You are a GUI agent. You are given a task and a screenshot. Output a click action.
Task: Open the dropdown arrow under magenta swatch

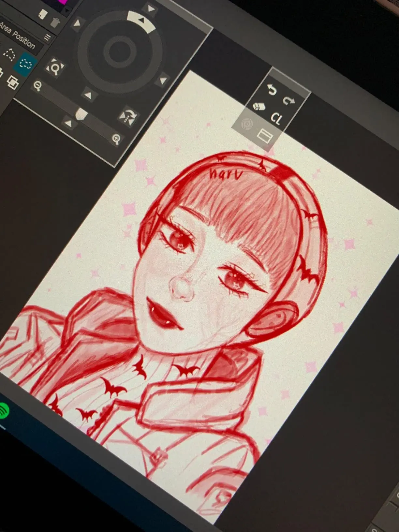[67, 11]
